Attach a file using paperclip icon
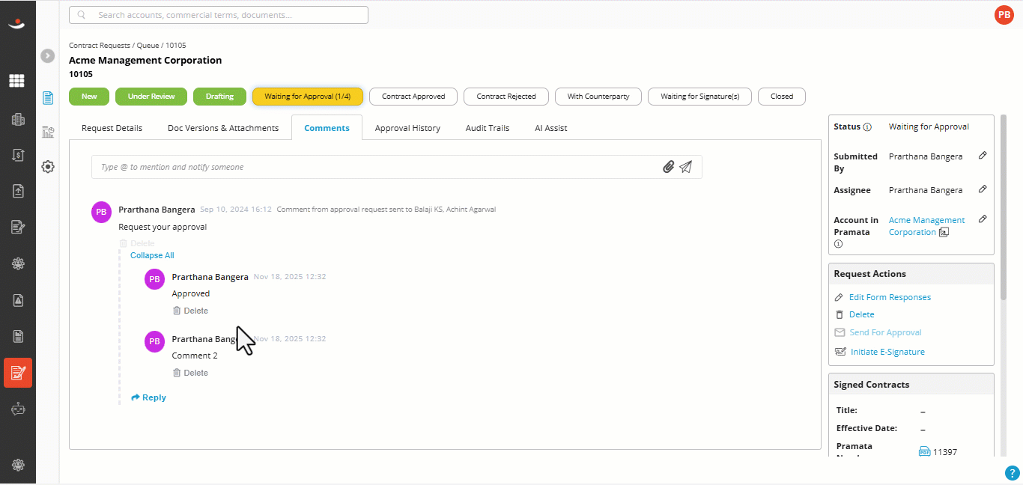 pos(669,167)
